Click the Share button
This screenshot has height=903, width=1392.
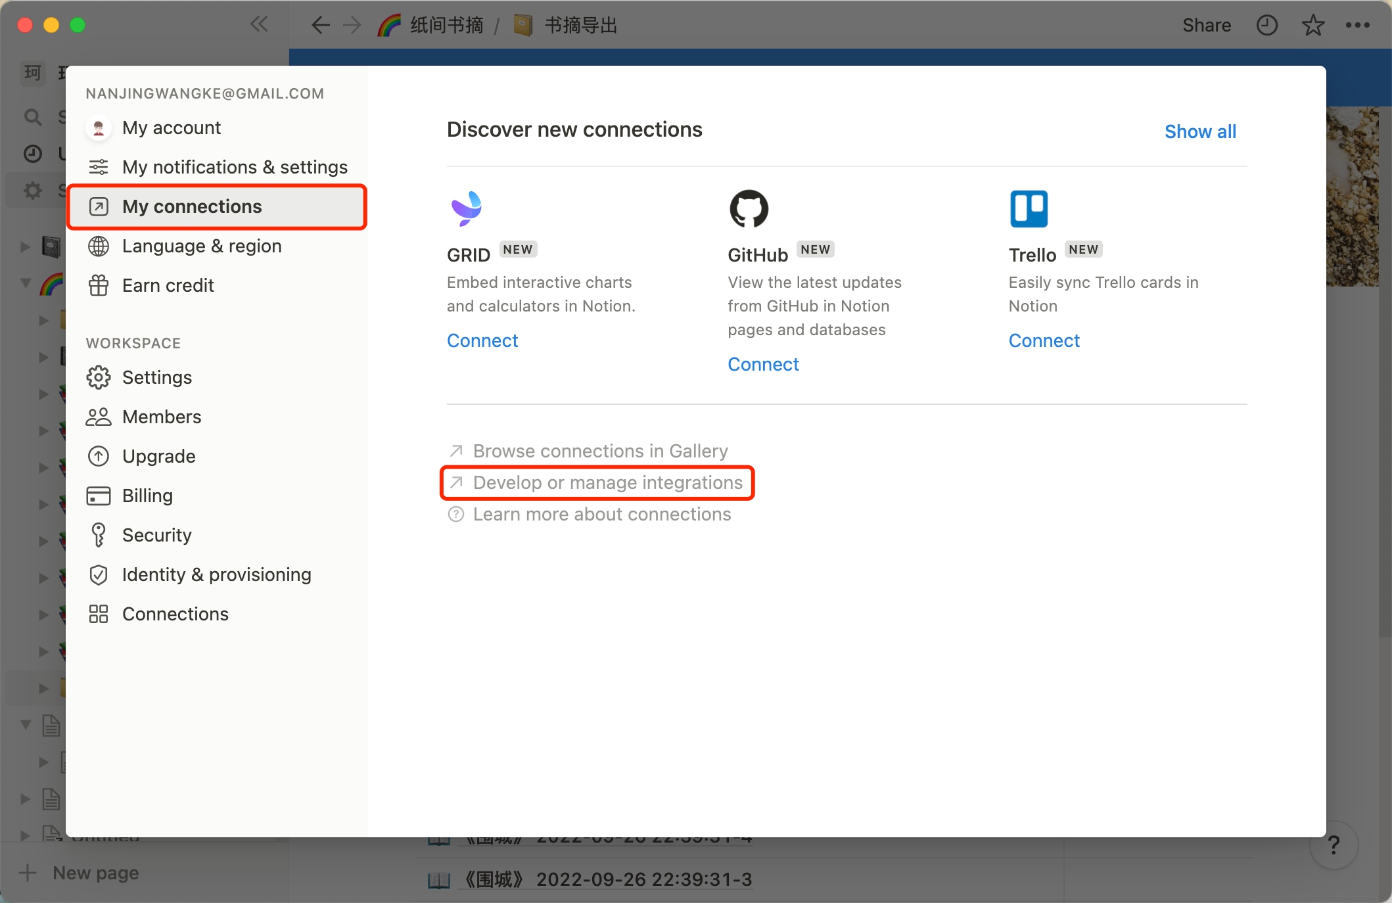click(1207, 25)
